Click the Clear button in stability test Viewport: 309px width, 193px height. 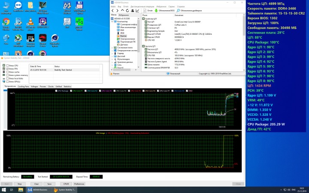coord(36,184)
